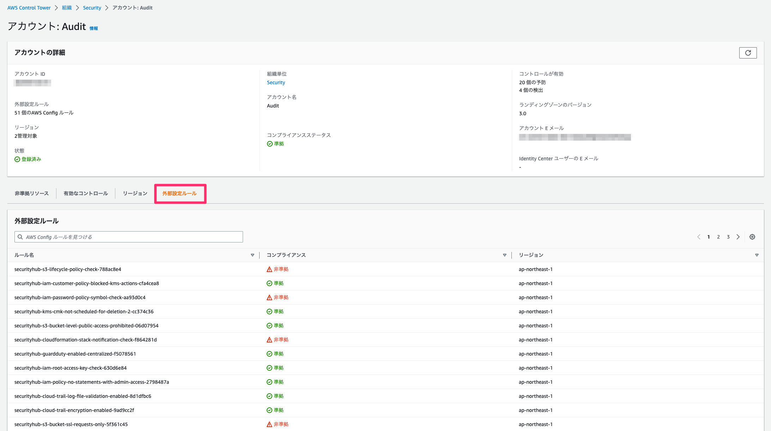Image resolution: width=771 pixels, height=431 pixels.
Task: Click search magnifier icon in rule filter
Action: (20, 237)
